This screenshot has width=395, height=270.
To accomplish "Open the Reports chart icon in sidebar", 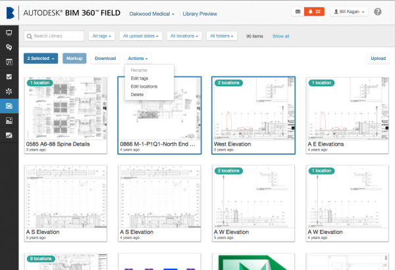I will point(9,135).
